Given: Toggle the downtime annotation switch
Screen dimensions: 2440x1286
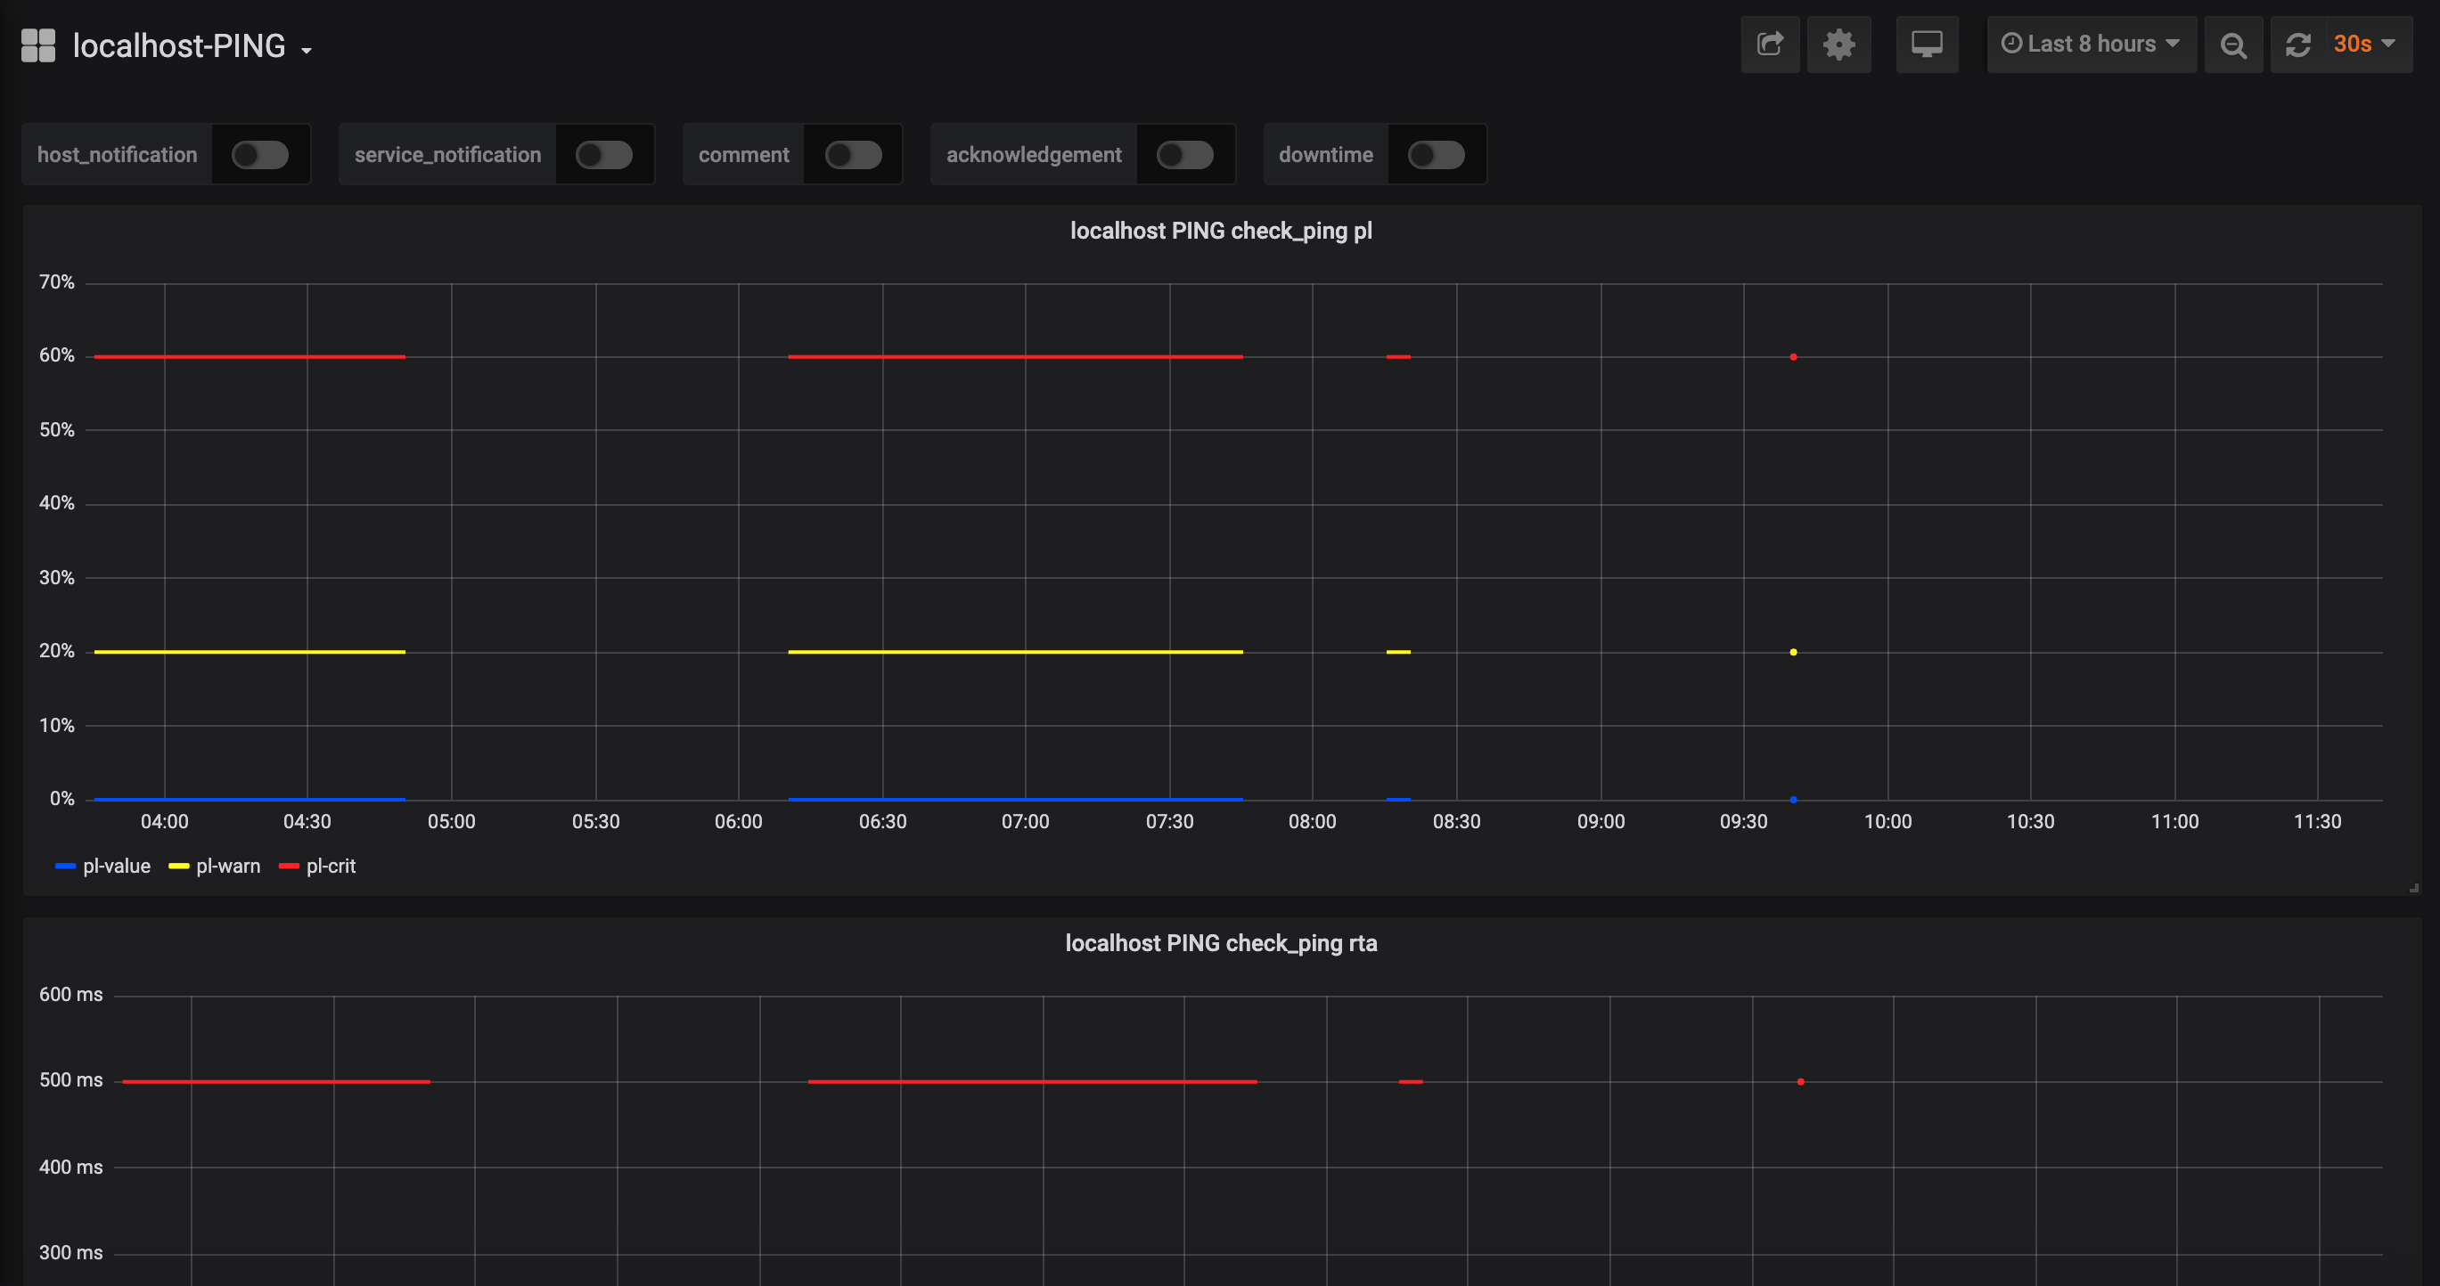Looking at the screenshot, I should (1436, 154).
